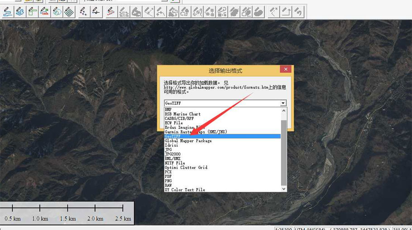The image size is (412, 230).
Task: Choose BMP from the format list
Action: (x=222, y=109)
